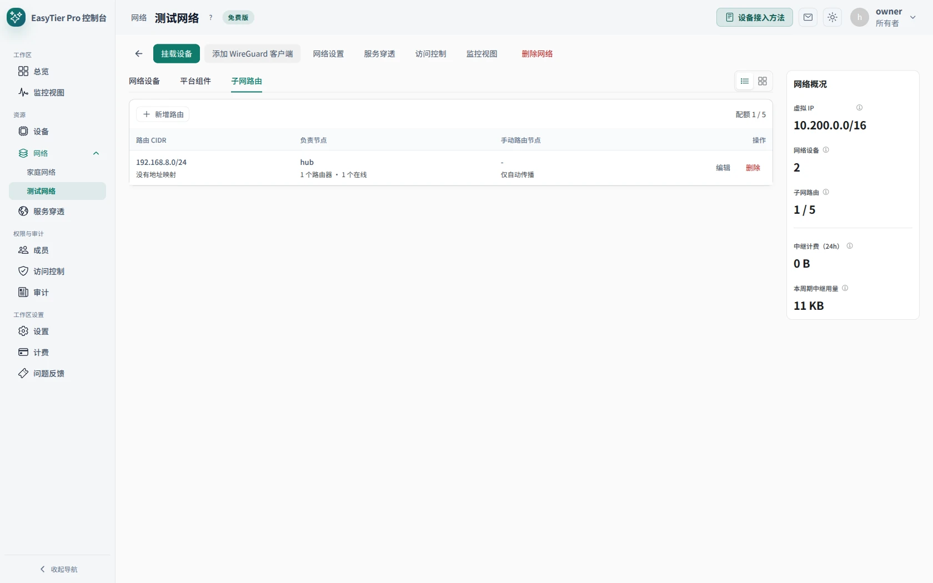This screenshot has width=933, height=583.
Task: Open 设置 in the sidebar
Action: click(x=57, y=331)
